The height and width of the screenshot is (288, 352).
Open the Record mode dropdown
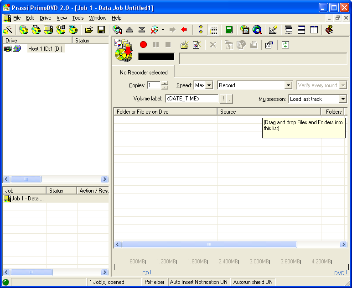click(288, 85)
